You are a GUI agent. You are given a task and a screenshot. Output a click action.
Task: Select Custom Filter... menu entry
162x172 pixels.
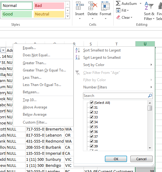pyautogui.click(x=35, y=122)
